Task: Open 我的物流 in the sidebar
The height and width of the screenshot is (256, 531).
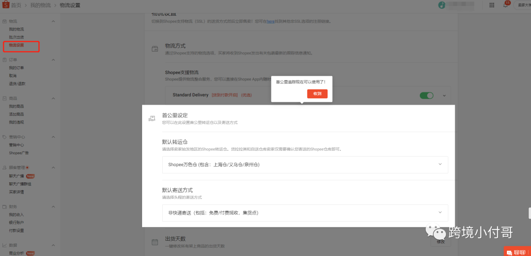Action: 16,29
